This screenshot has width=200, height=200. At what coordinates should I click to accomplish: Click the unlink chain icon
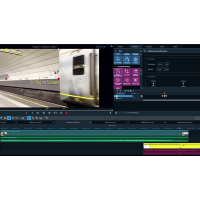16,118
